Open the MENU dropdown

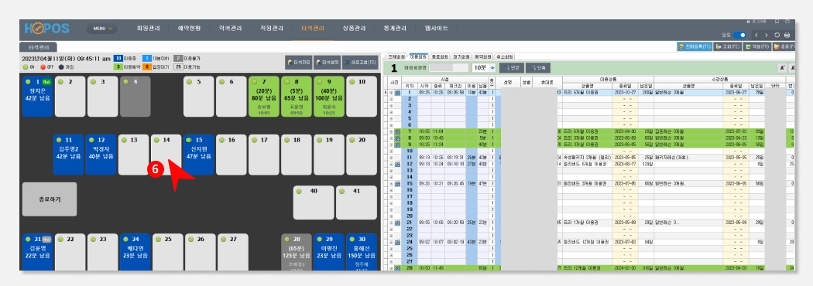(101, 29)
